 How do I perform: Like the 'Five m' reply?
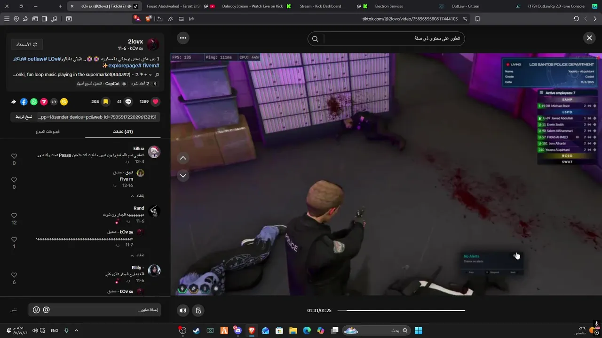(14, 180)
